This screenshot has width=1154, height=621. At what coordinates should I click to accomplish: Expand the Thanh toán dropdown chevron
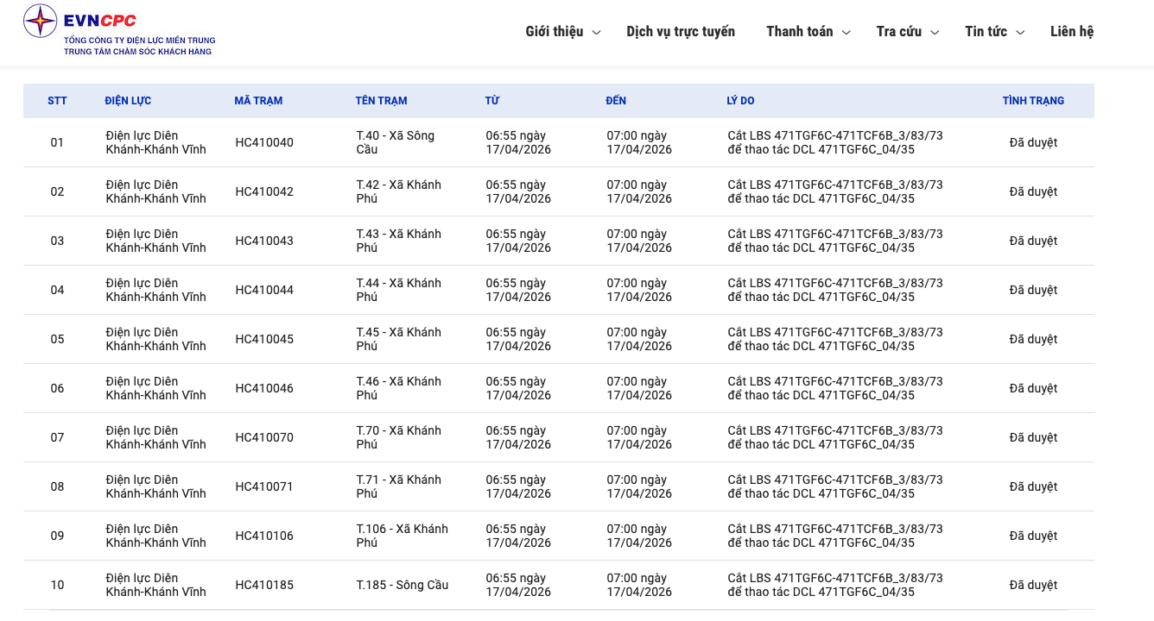point(846,33)
